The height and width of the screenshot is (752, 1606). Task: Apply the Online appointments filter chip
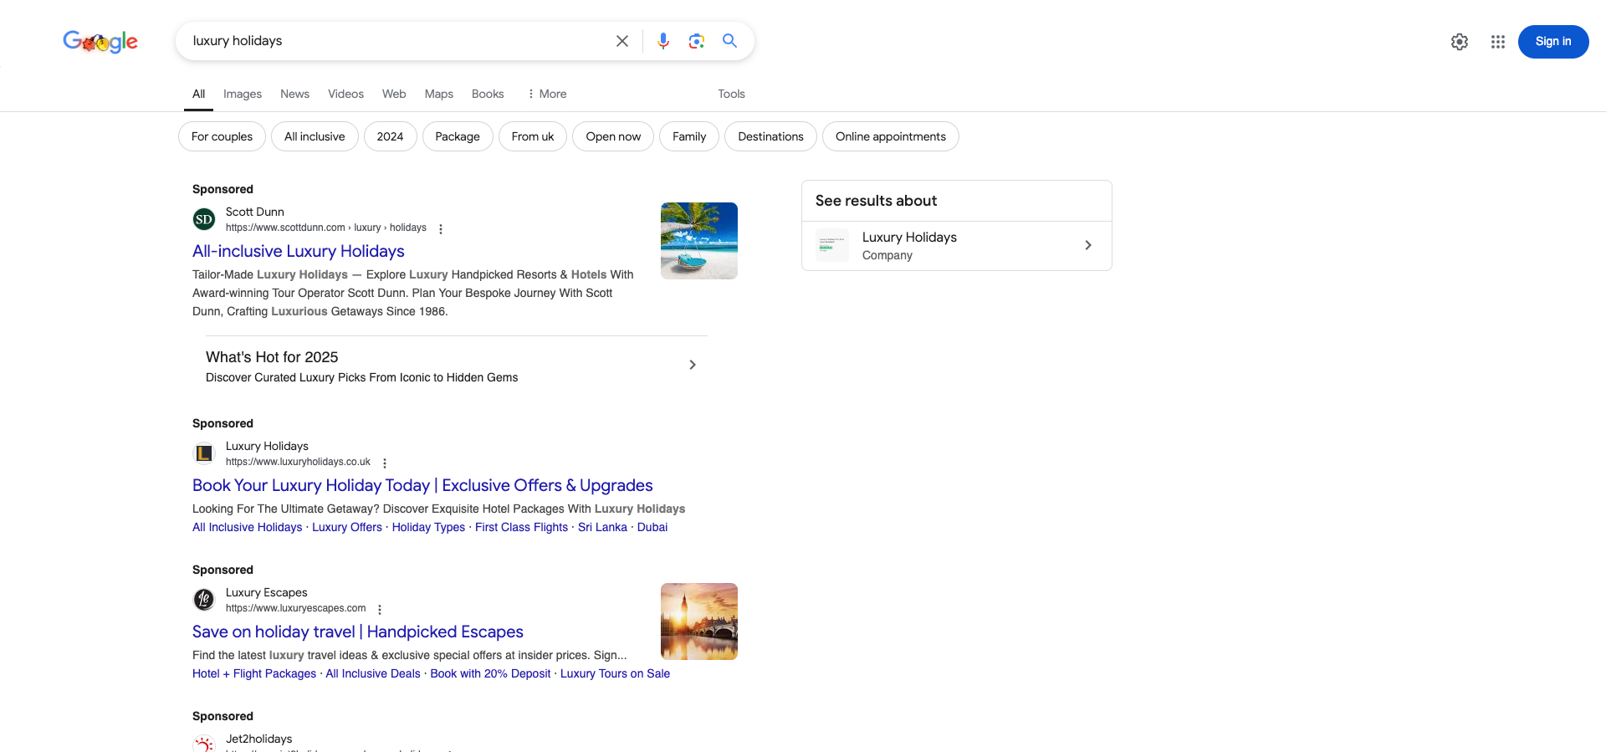[891, 136]
